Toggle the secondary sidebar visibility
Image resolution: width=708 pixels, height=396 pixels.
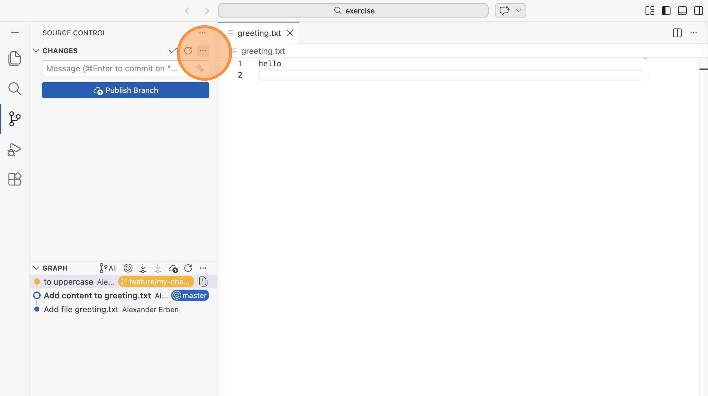tap(698, 11)
